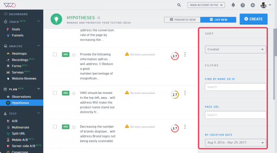
Task: Click the 3.7 score circle for H45
Action: click(x=175, y=56)
